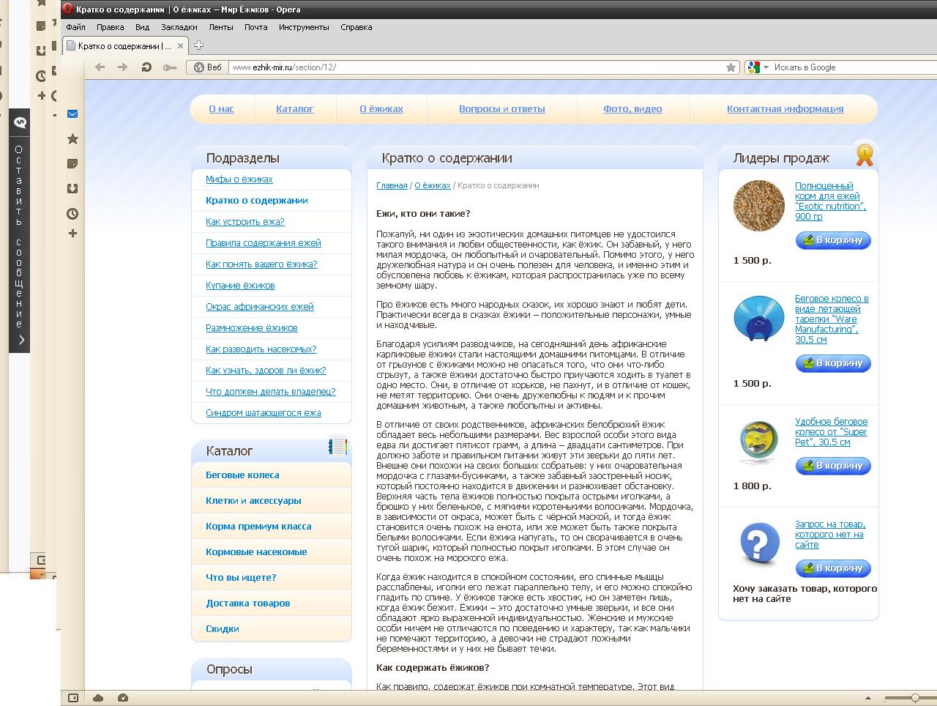Click the catalog list icon beside Каталог

[337, 446]
